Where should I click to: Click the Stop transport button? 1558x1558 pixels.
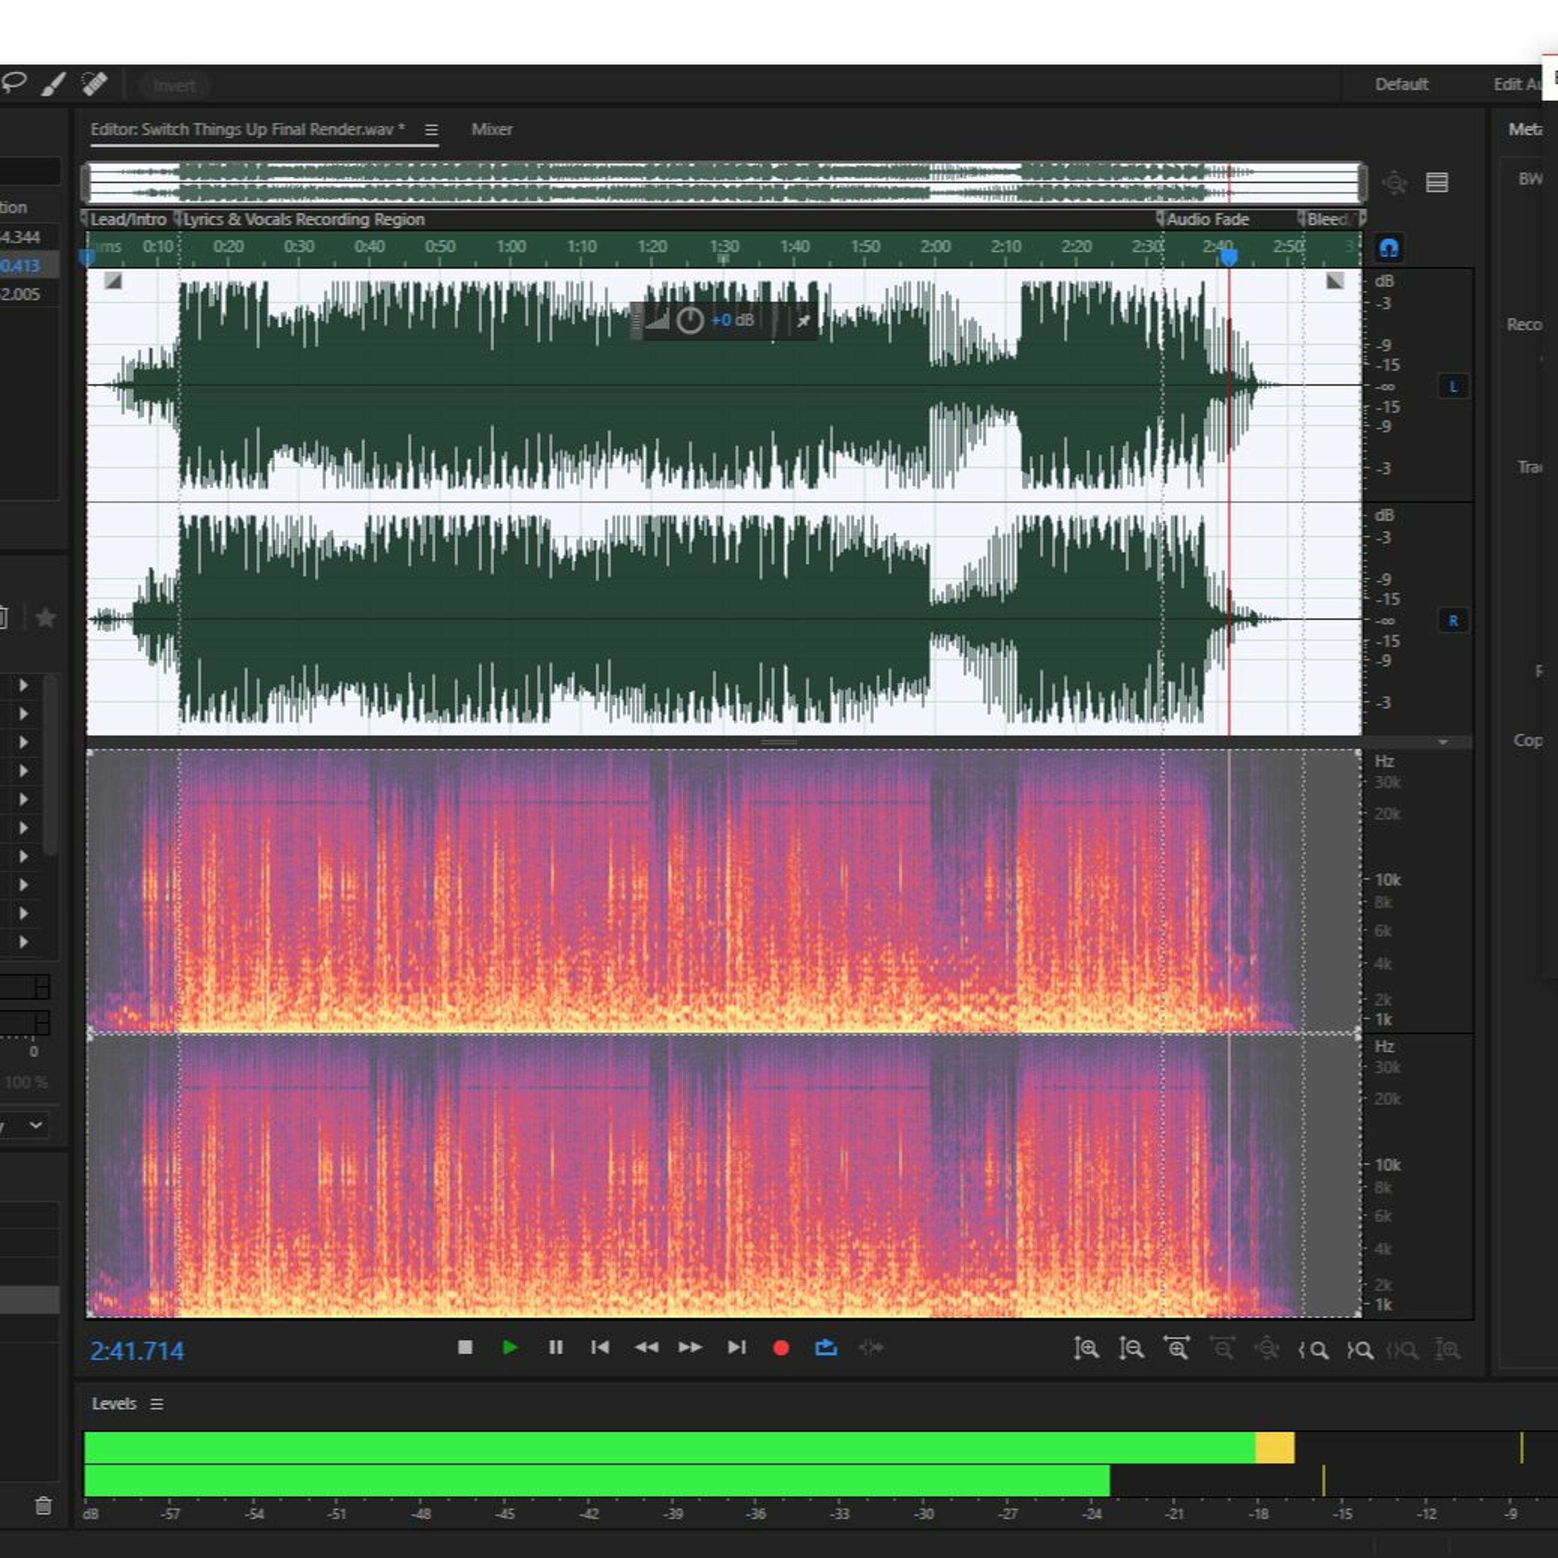(x=464, y=1348)
